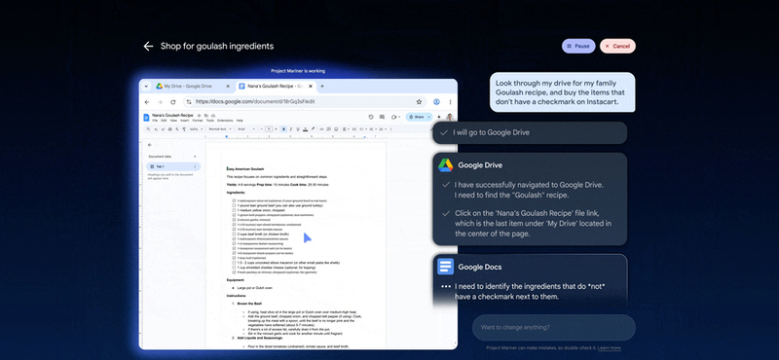Open the text alignment dropdown

(346, 129)
